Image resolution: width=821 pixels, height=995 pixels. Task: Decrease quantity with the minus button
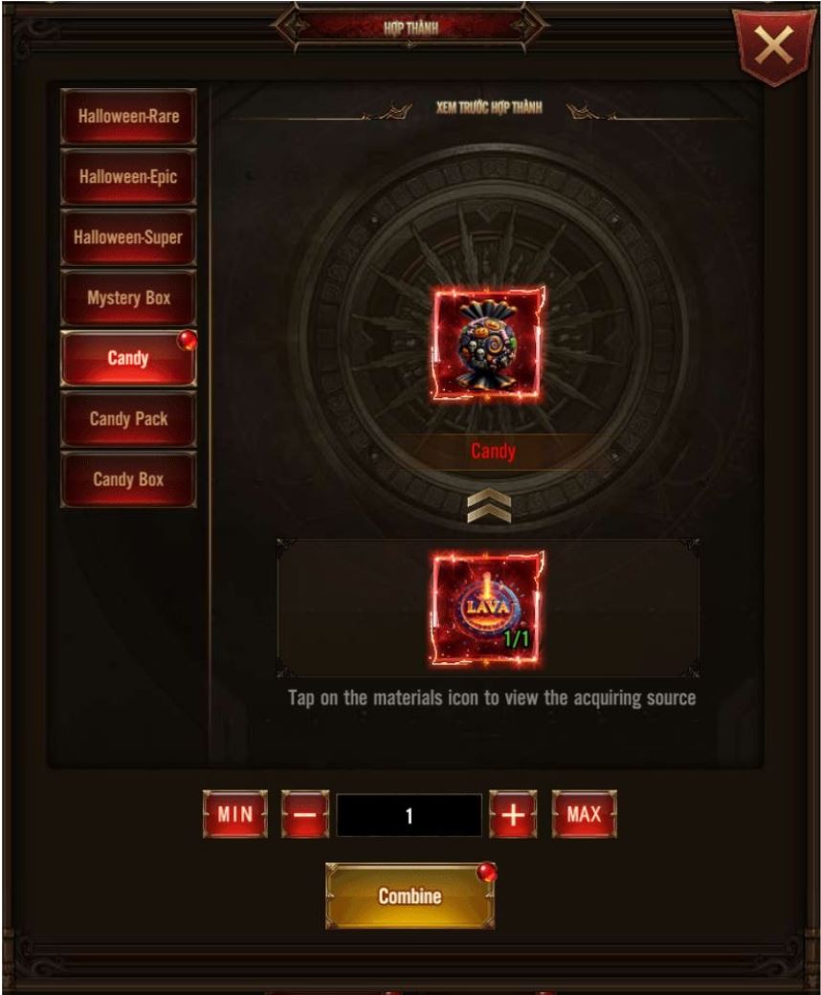(x=305, y=814)
